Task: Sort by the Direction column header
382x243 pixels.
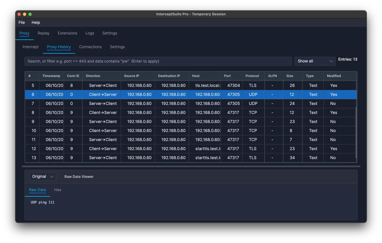Action: pyautogui.click(x=102, y=76)
